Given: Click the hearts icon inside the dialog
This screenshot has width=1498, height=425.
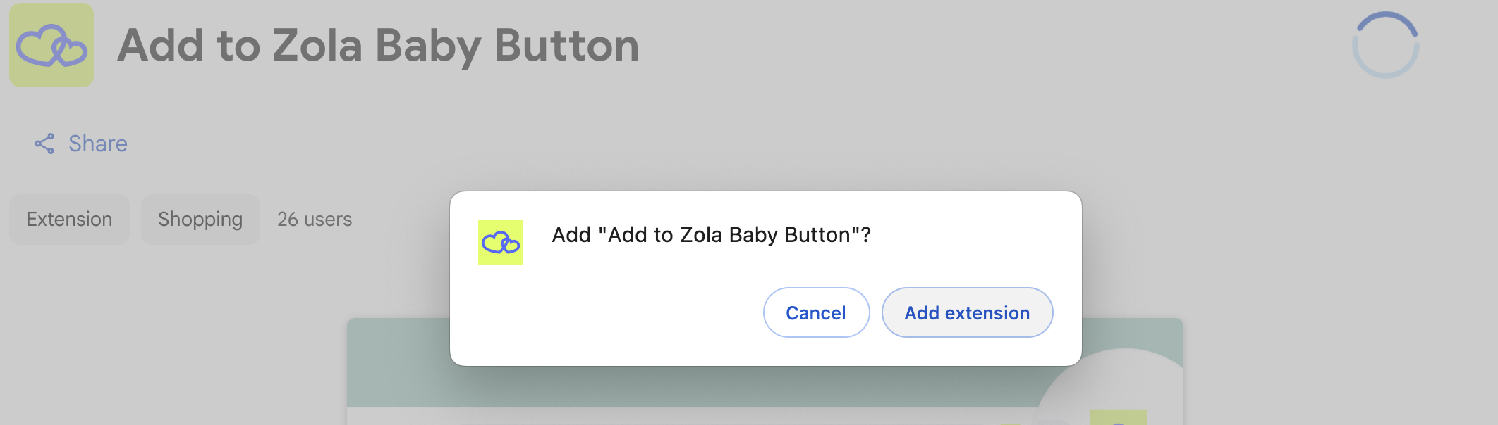Looking at the screenshot, I should [501, 242].
